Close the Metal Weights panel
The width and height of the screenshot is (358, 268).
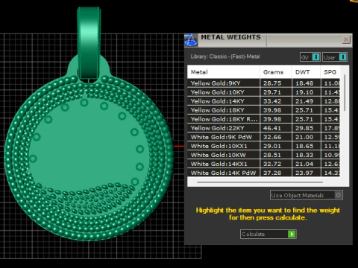click(346, 39)
